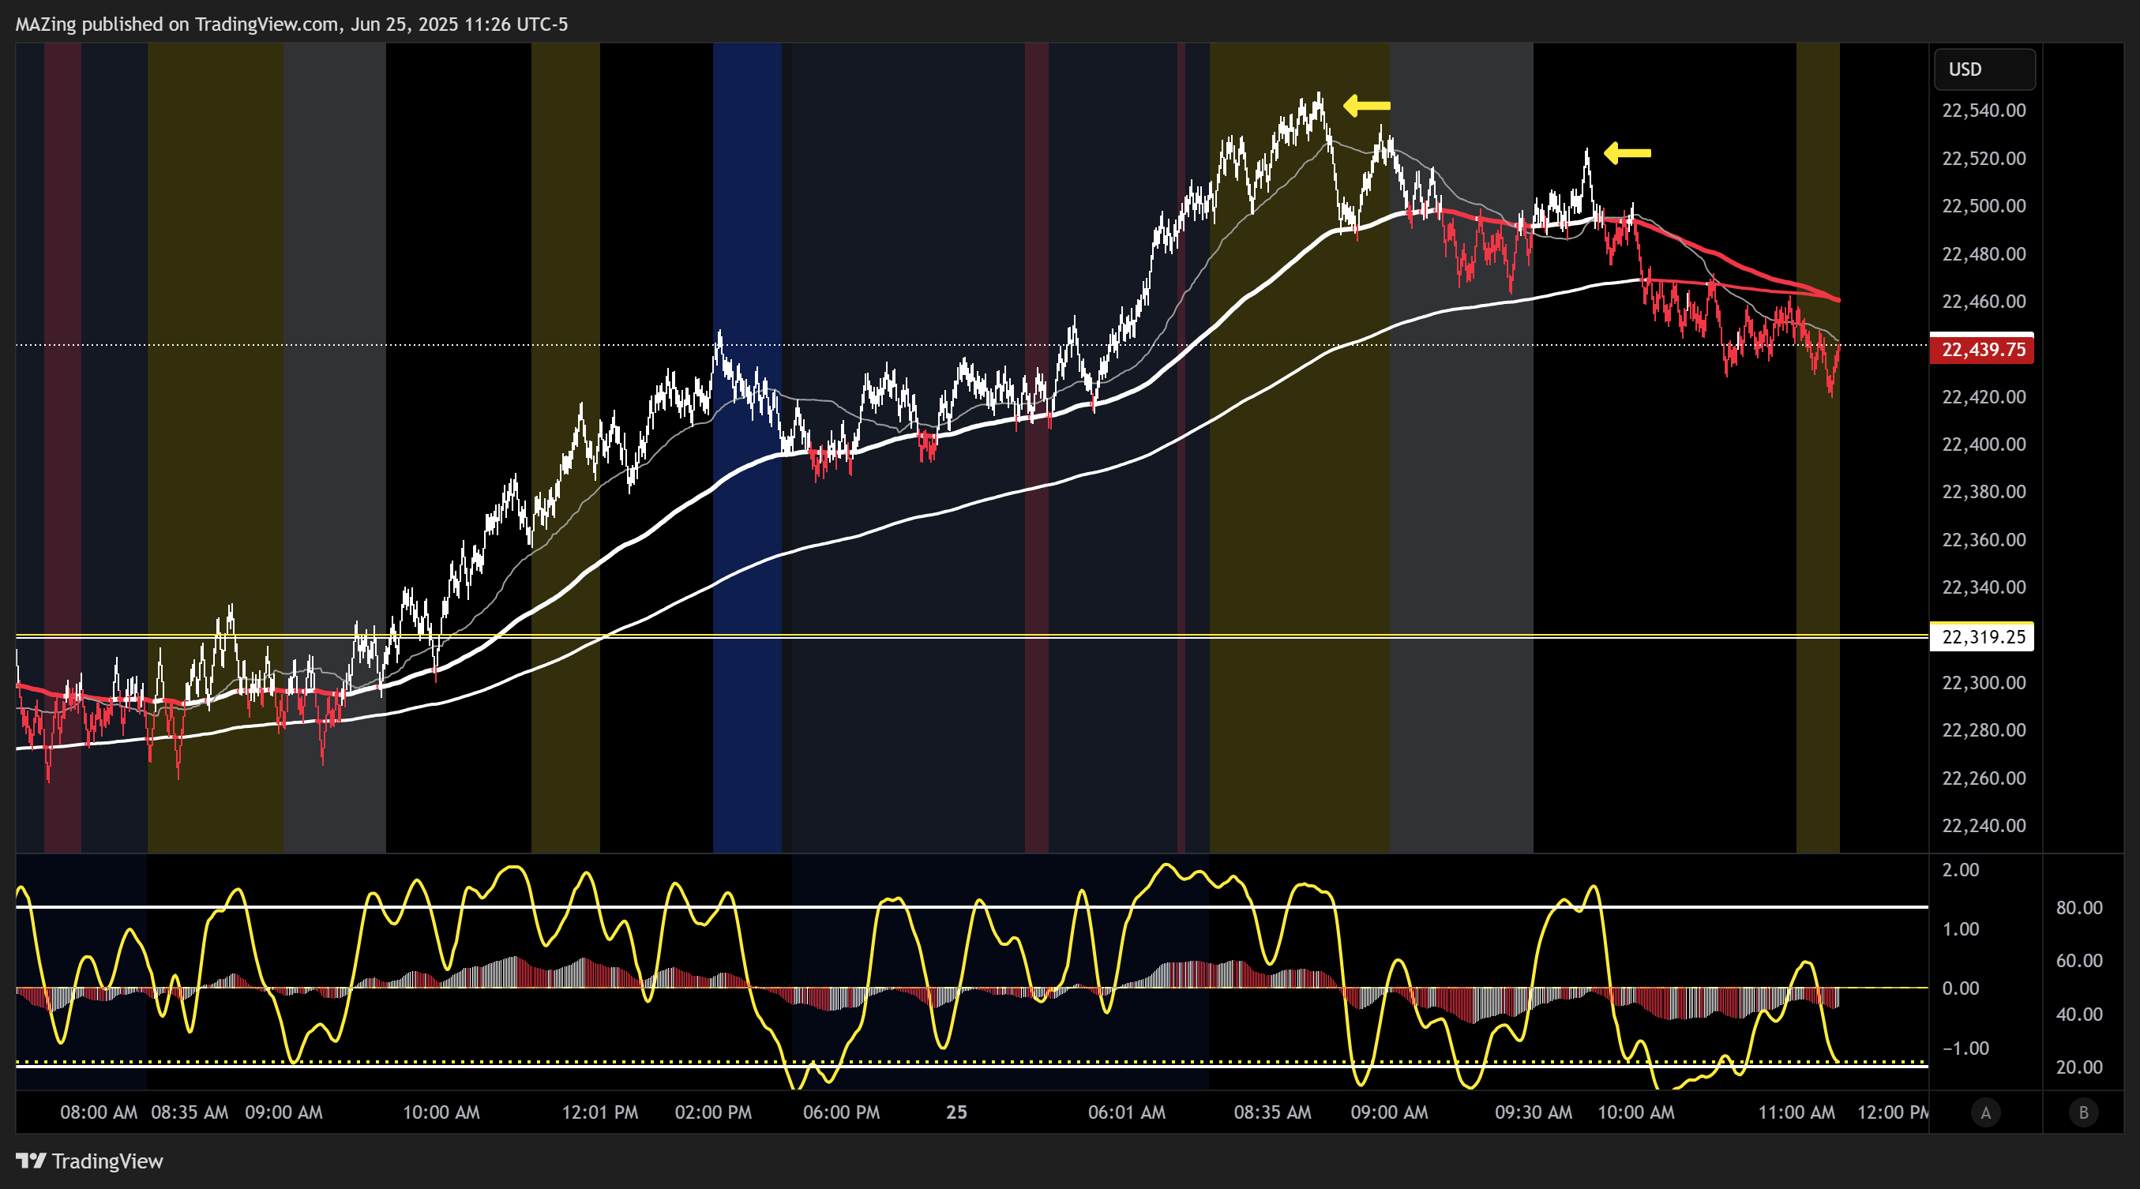Image resolution: width=2140 pixels, height=1189 pixels.
Task: Click the date label 25 on time axis
Action: pos(956,1112)
